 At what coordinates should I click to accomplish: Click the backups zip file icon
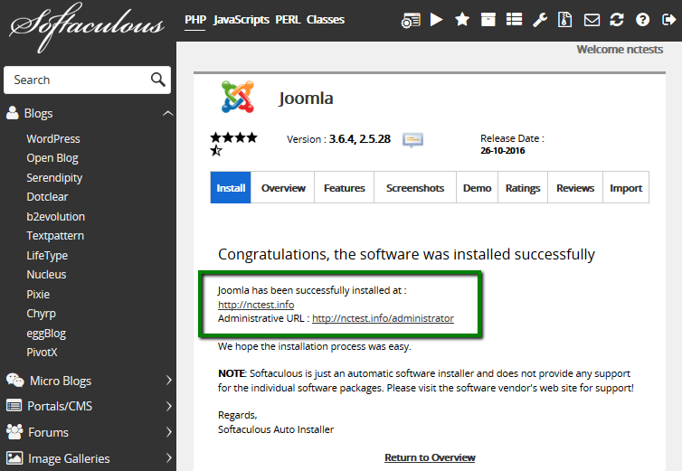pos(565,20)
